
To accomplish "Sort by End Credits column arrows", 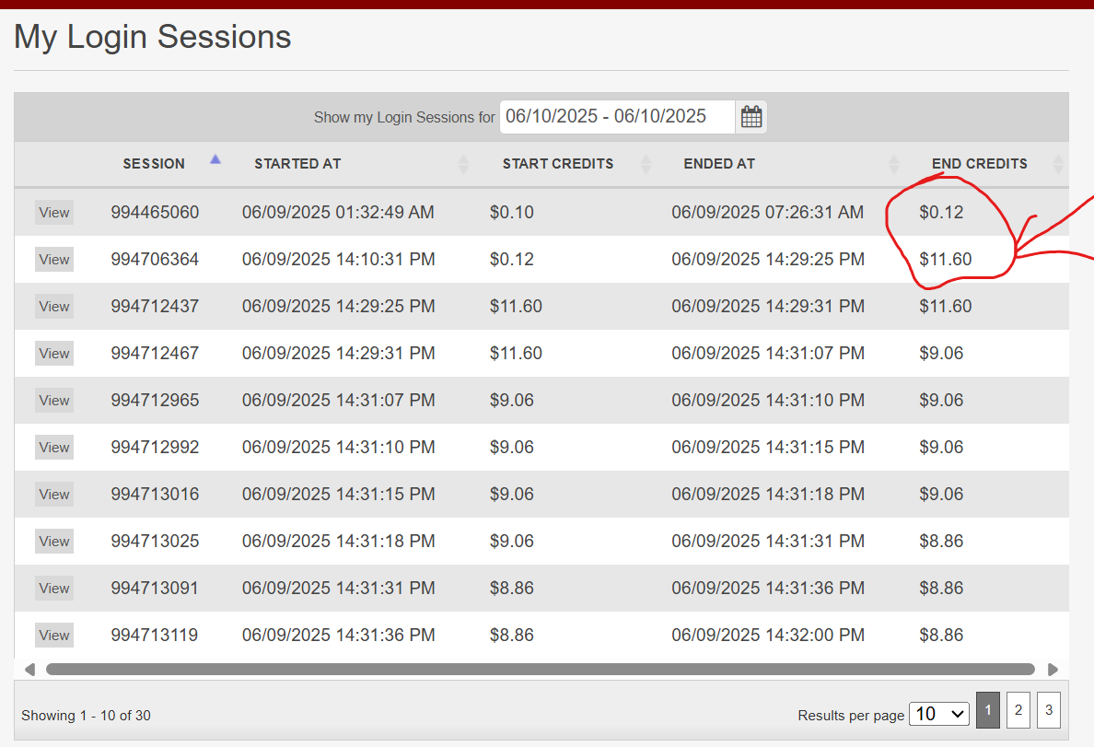I will (x=1058, y=164).
